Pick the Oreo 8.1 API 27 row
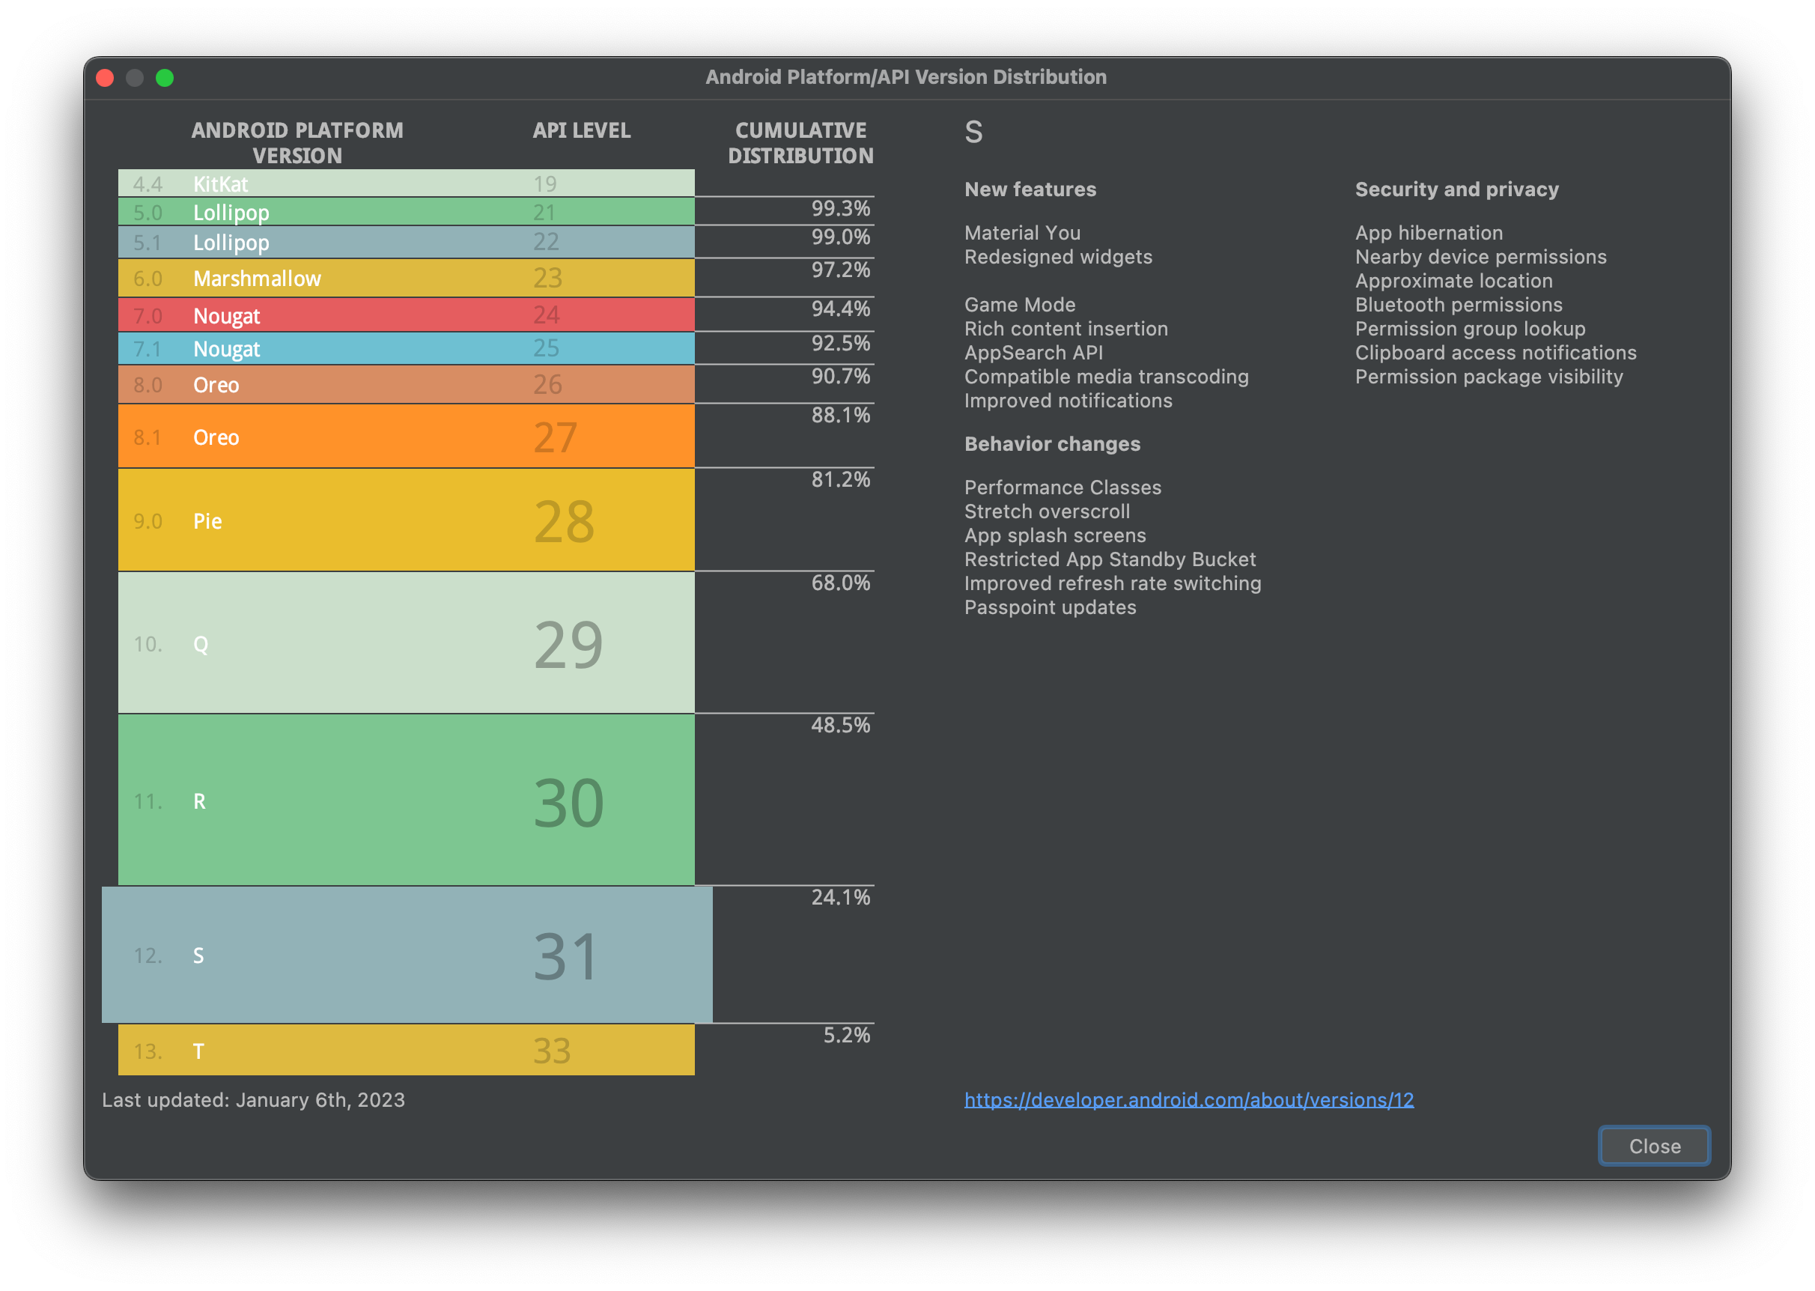Image resolution: width=1815 pixels, height=1291 pixels. [406, 437]
